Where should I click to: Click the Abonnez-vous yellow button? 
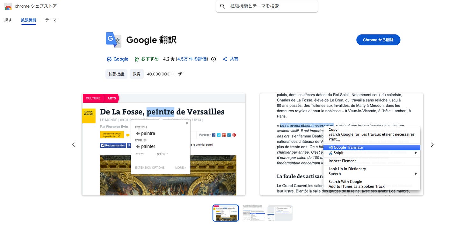coord(112,135)
